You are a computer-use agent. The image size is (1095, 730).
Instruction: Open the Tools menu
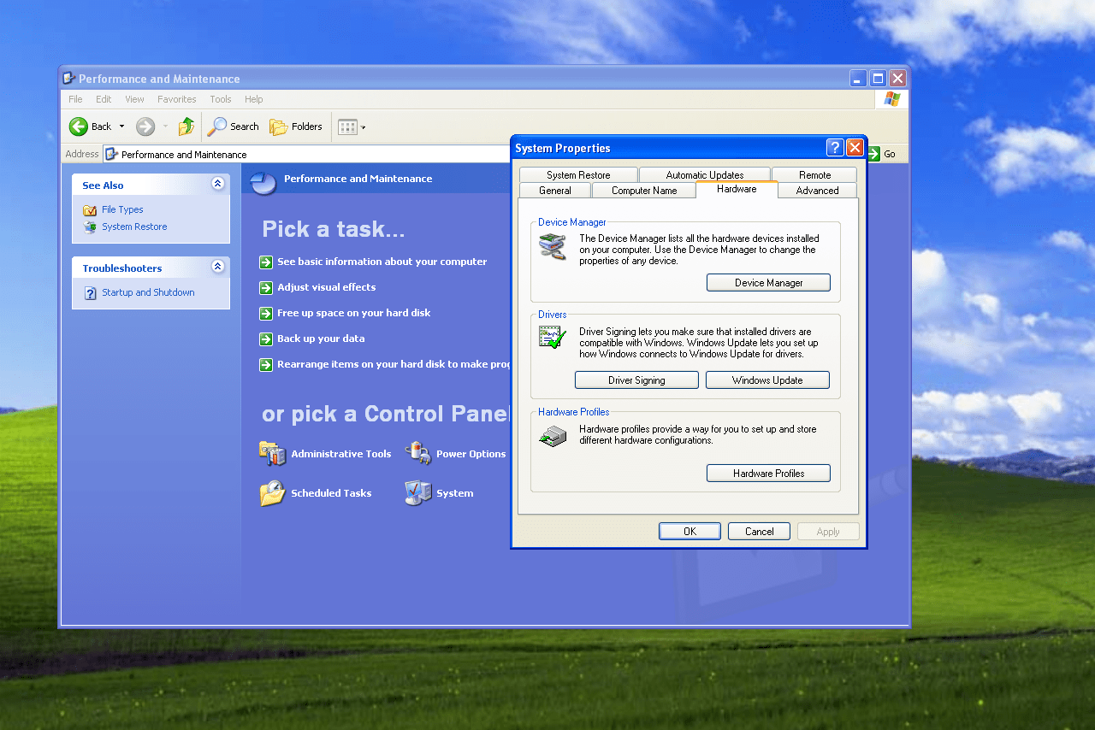coord(221,99)
